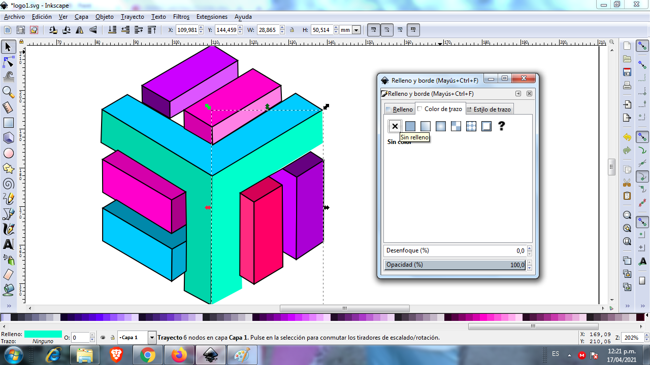Pick the Spray tool
Viewport: 650px width, 365px height.
8,260
